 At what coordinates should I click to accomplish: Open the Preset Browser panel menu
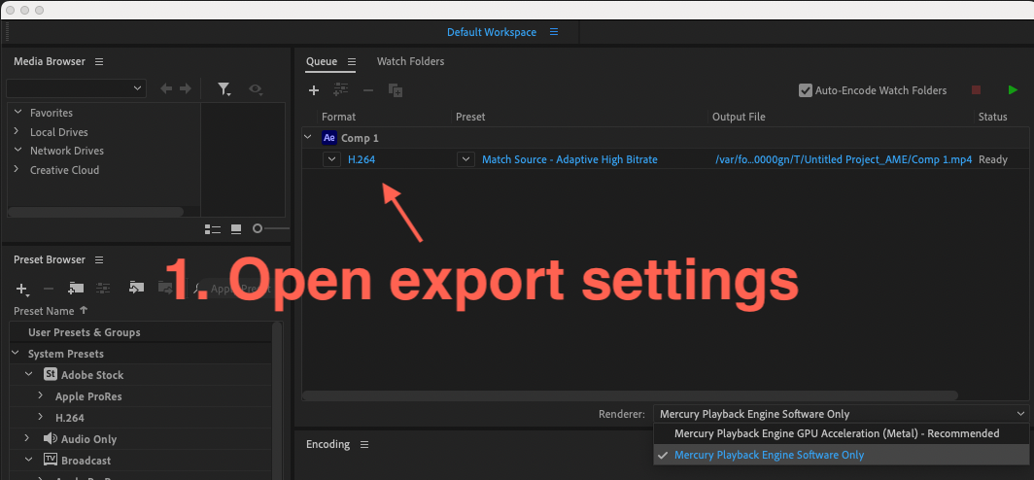point(99,259)
